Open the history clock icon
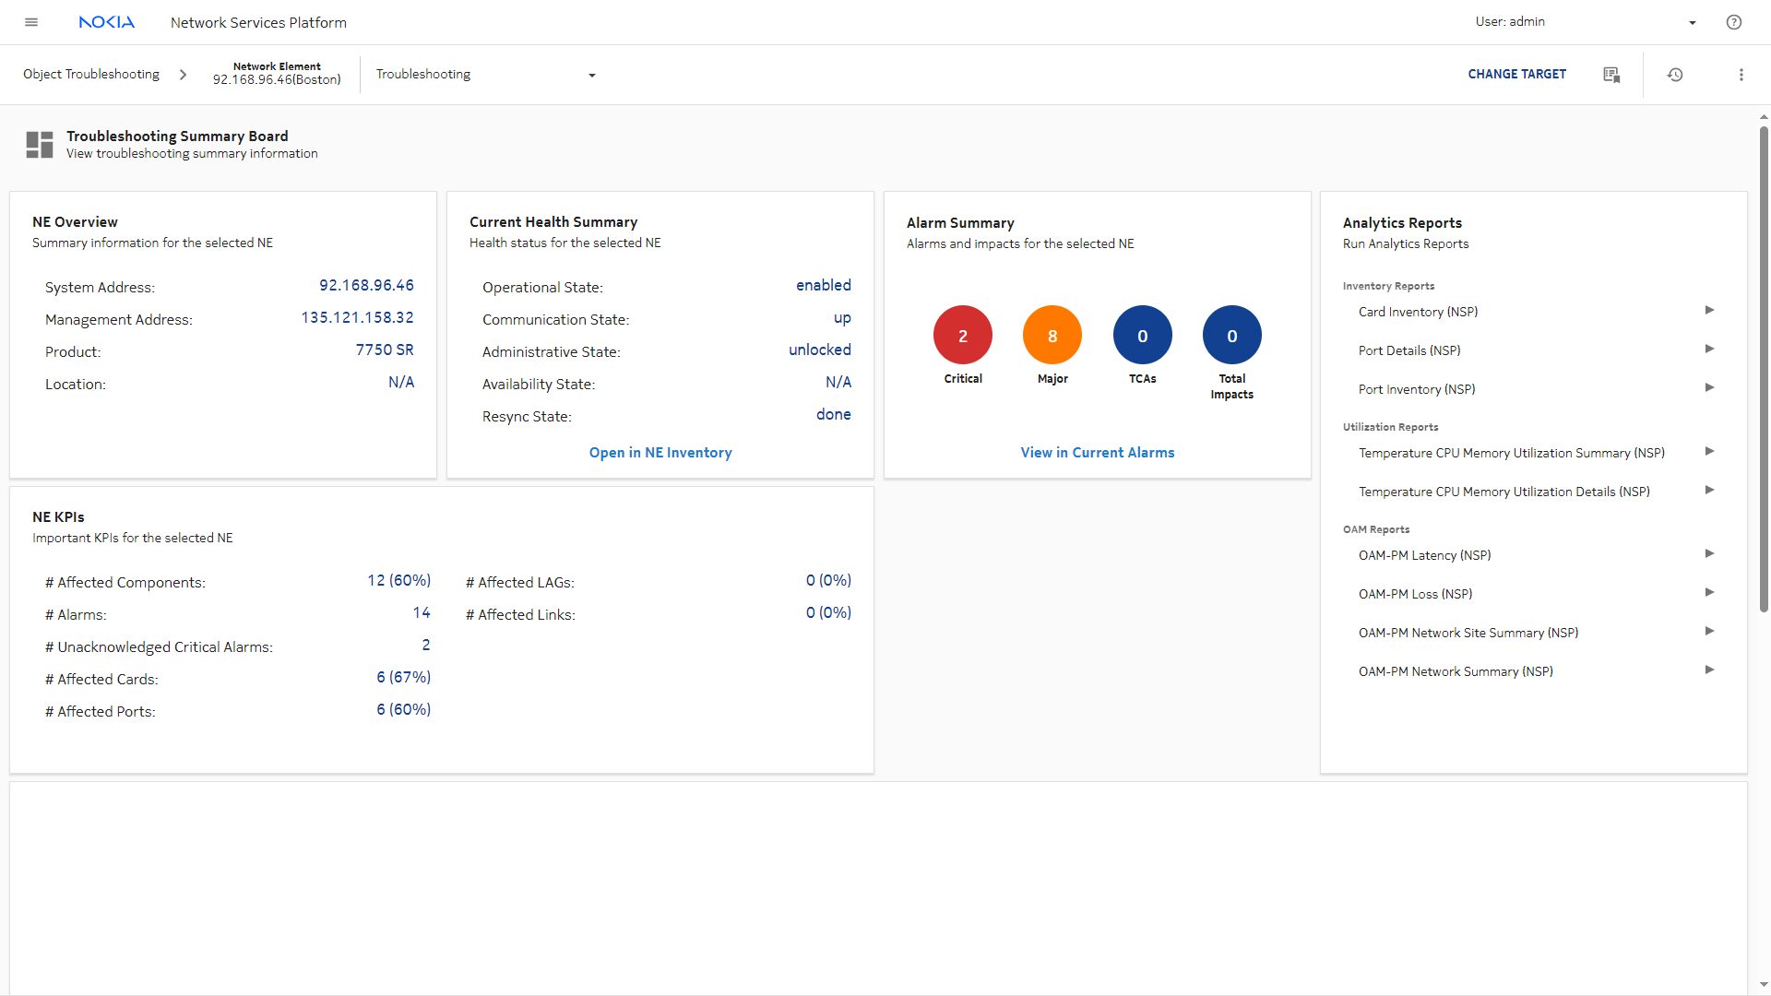The image size is (1771, 996). (x=1675, y=75)
